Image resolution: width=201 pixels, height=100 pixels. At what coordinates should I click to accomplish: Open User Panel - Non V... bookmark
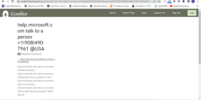pos(57,6)
